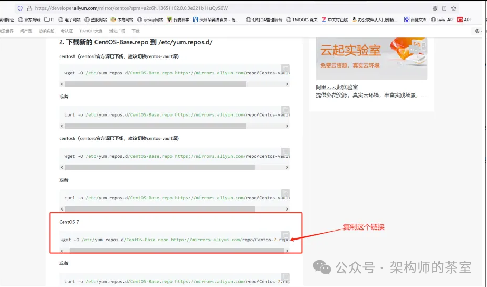This screenshot has width=487, height=287.
Task: Click the 提供免费资源 description text
Action: [x=371, y=95]
